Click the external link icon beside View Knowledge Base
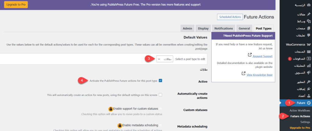 (x=243, y=74)
